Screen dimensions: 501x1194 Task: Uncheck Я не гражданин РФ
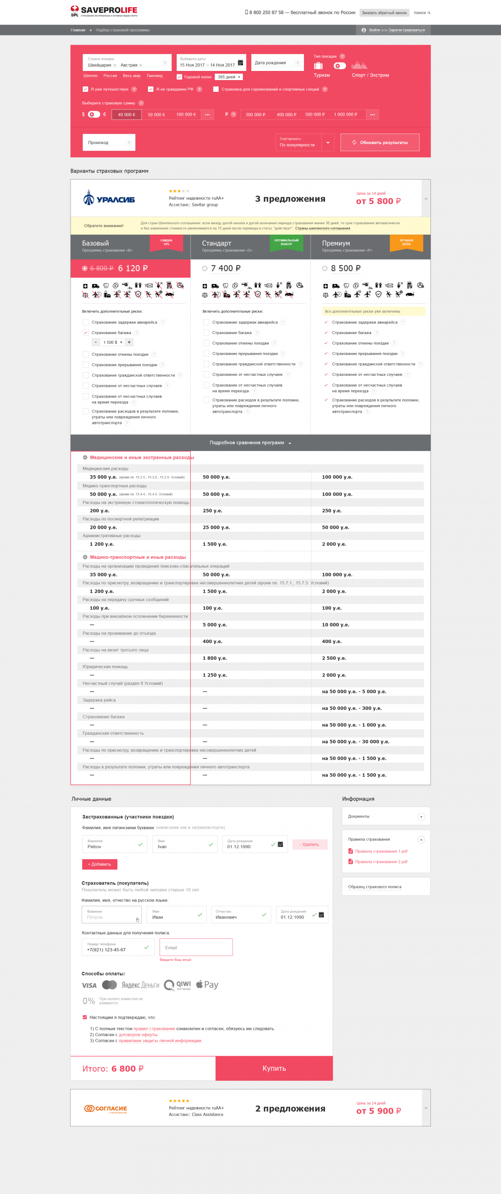(151, 89)
